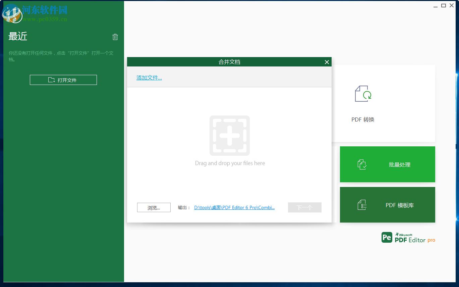Close the 合并文档 dialog
The image size is (459, 287).
tap(327, 62)
